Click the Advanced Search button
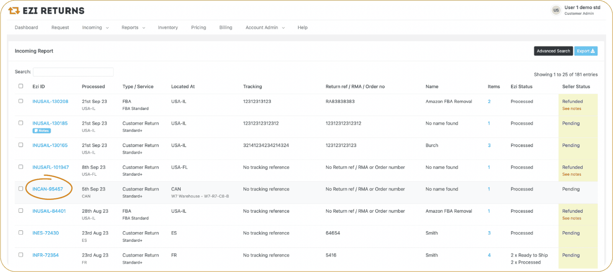This screenshot has height=272, width=613. (553, 51)
